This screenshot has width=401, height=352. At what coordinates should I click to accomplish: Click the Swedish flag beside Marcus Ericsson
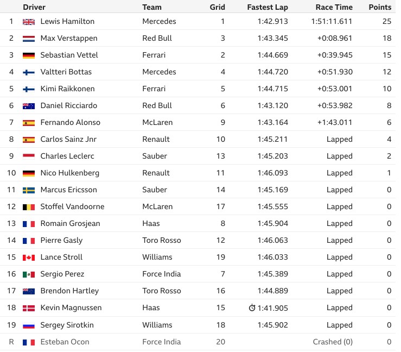[29, 190]
